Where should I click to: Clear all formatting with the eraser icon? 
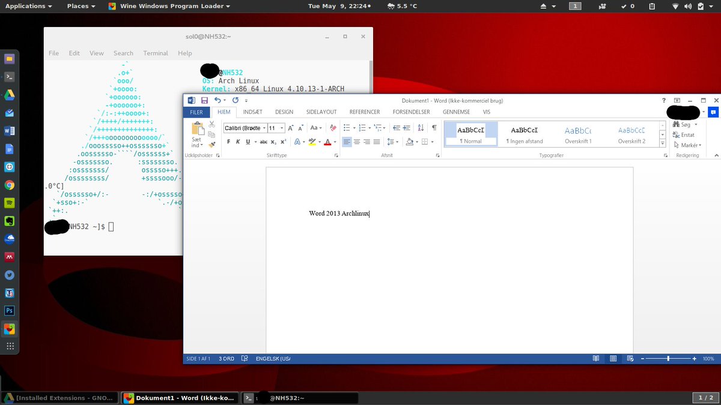pos(333,128)
